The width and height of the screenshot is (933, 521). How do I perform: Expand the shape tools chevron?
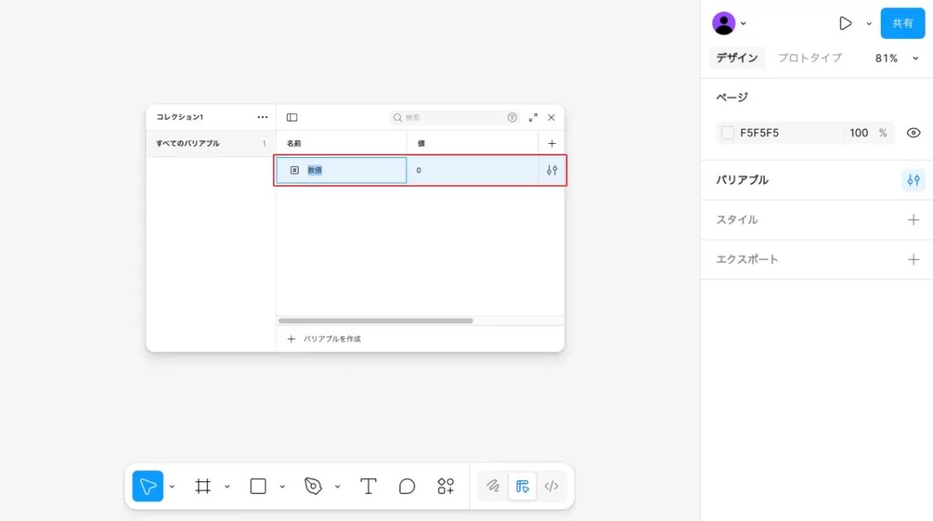coord(282,487)
